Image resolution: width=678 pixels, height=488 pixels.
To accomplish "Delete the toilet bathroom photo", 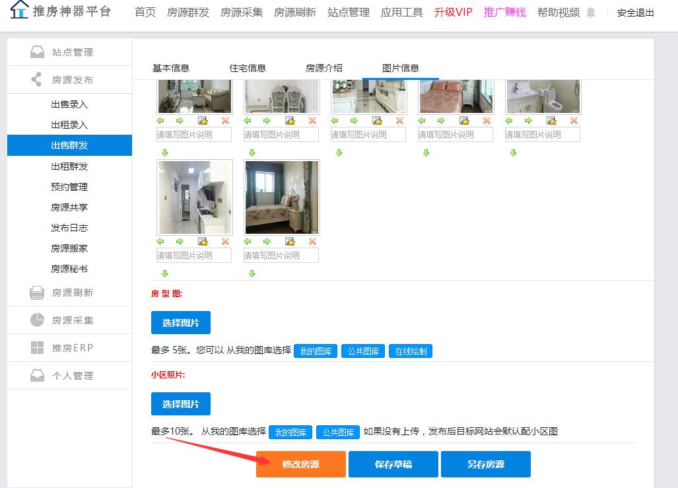I will pos(574,121).
